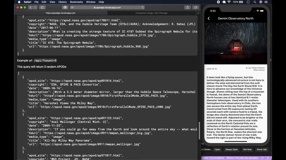Tap the 2016-10-16 date in simulator
The image size is (286, 160).
[211, 69]
